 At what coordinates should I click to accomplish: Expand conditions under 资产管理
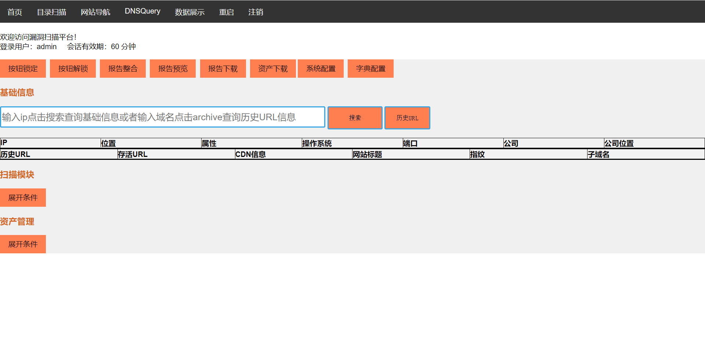tap(23, 244)
